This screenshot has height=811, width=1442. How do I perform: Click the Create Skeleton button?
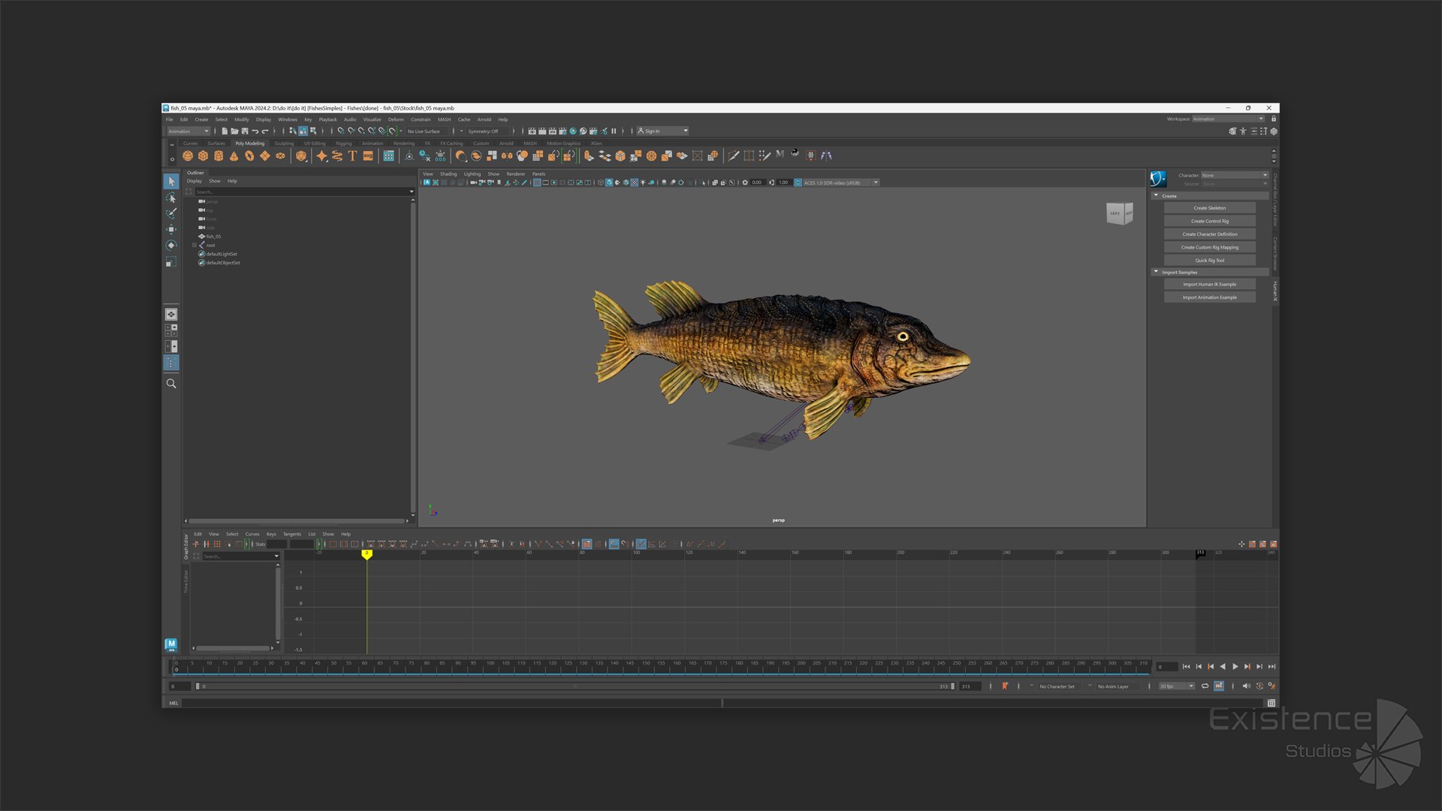point(1209,208)
